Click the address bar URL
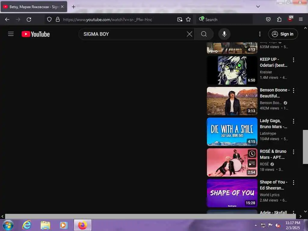Image resolution: width=308 pixels, height=231 pixels. [x=107, y=20]
